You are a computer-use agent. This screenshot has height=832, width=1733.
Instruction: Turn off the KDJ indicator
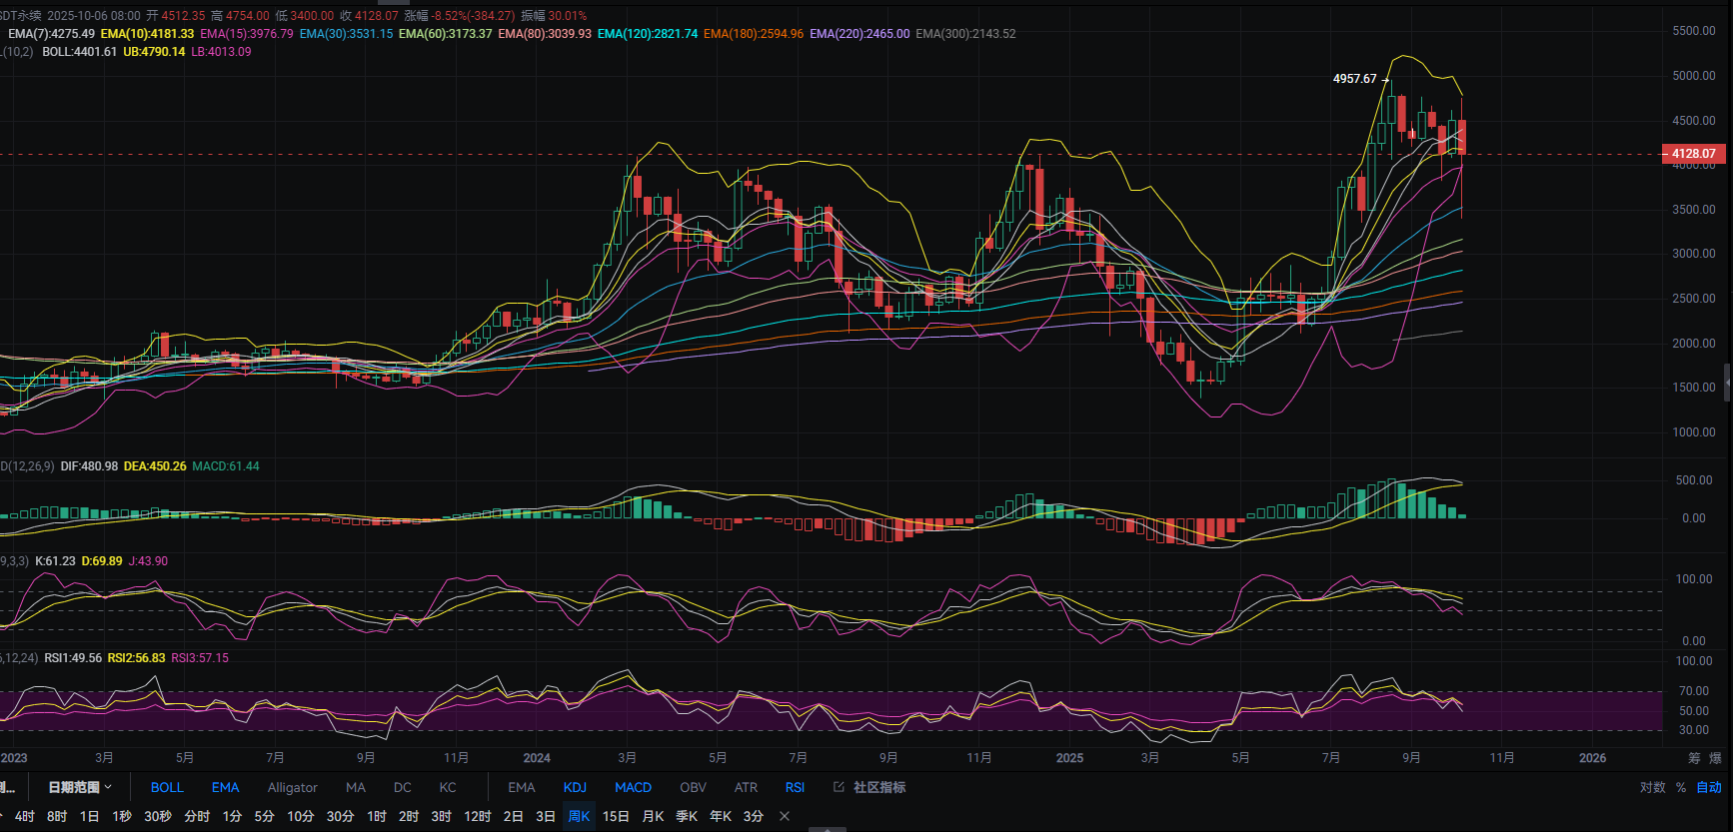pyautogui.click(x=575, y=787)
